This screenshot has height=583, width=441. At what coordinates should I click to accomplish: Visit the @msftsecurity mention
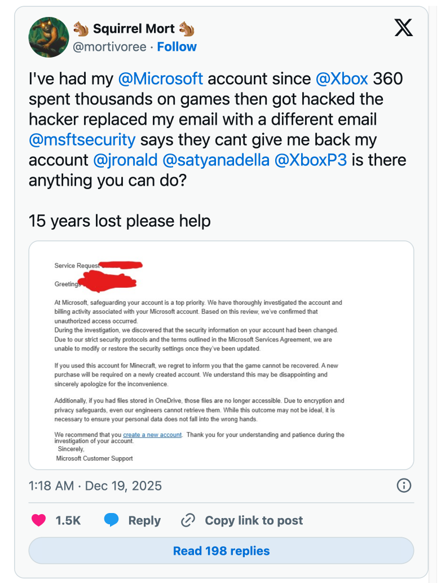pyautogui.click(x=82, y=139)
